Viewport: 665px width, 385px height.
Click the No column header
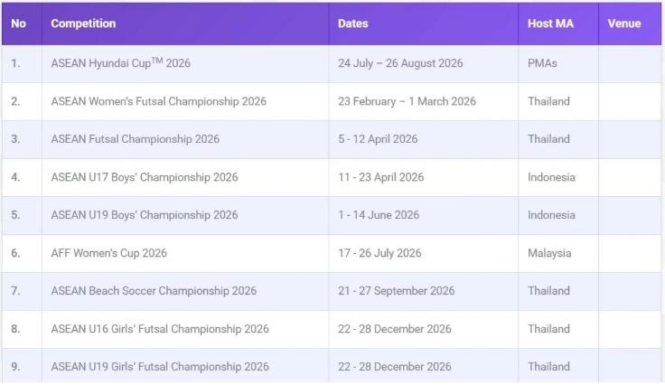tap(19, 23)
